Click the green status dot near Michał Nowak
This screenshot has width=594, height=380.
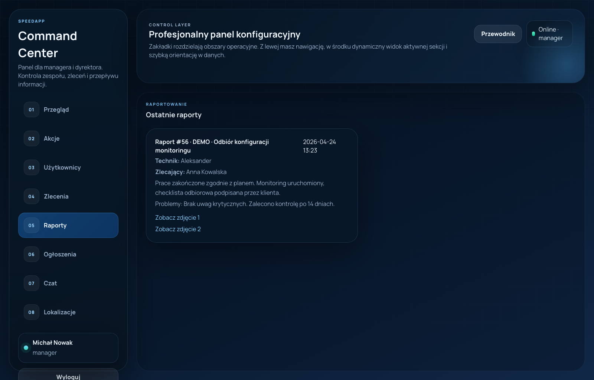click(26, 348)
